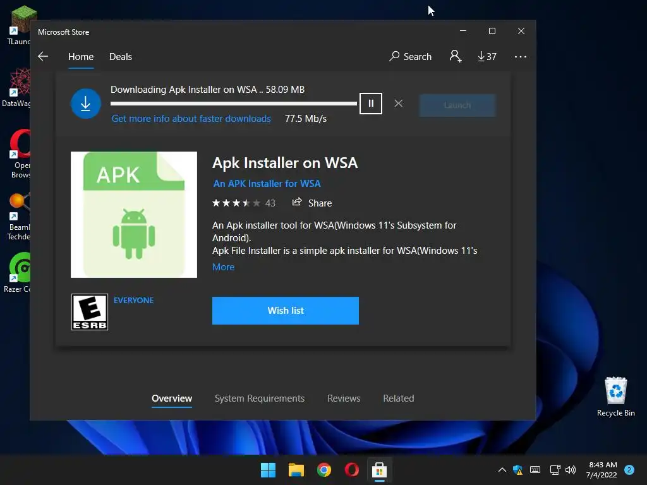This screenshot has width=647, height=485.
Task: Open network settings tray icon
Action: click(555, 470)
